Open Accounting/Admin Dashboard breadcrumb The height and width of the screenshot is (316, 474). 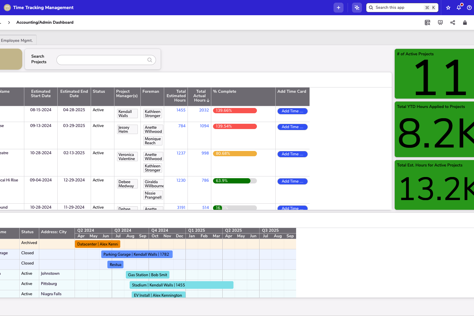(45, 22)
